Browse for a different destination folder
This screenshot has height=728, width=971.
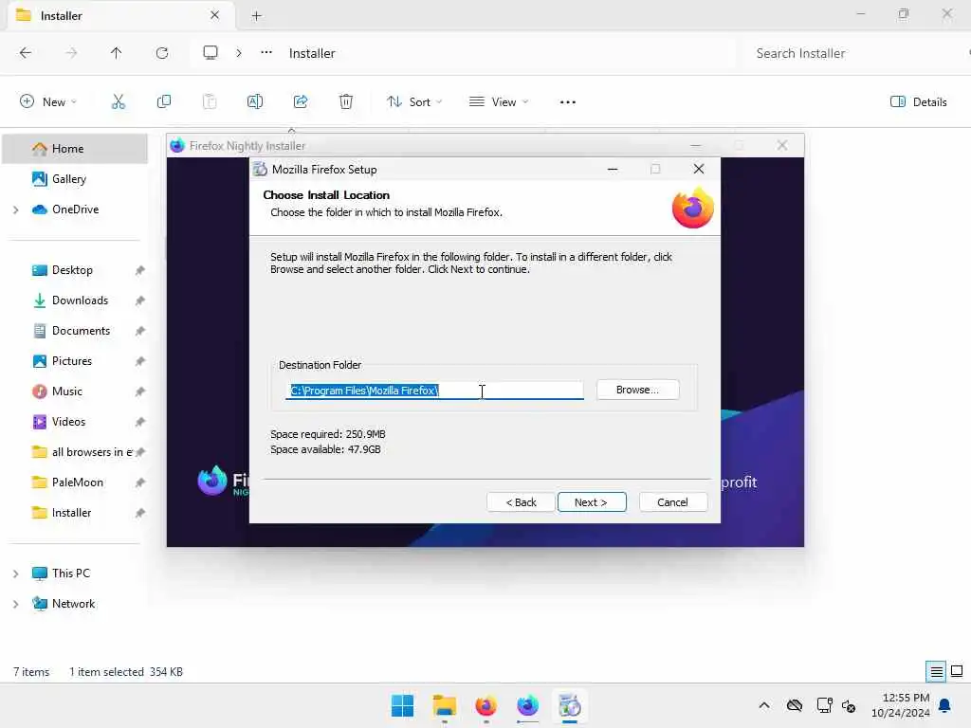click(637, 390)
